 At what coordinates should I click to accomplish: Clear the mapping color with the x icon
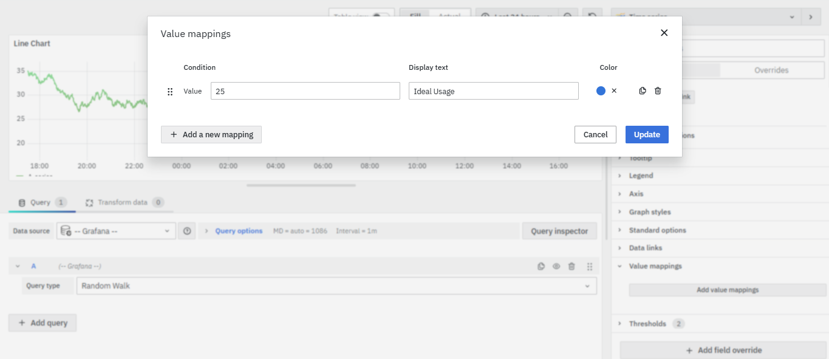click(x=614, y=91)
